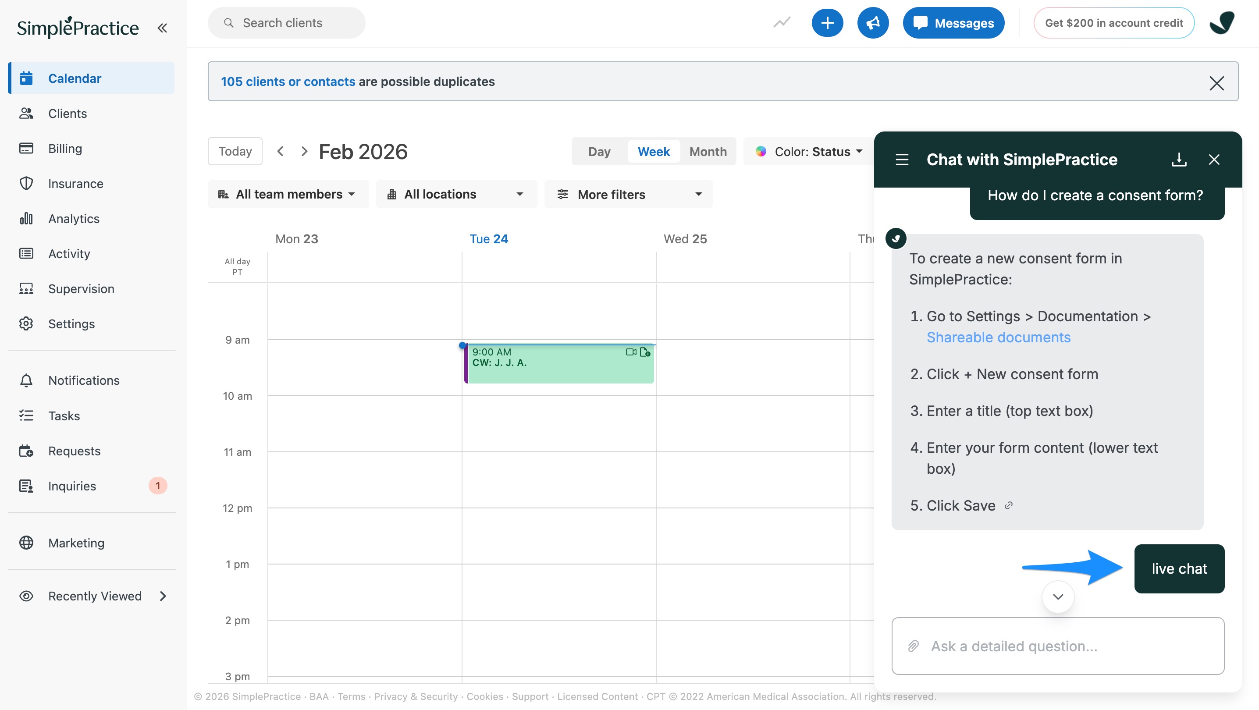Screen dimensions: 1259x710
Task: Open the Messages button
Action: (x=953, y=22)
